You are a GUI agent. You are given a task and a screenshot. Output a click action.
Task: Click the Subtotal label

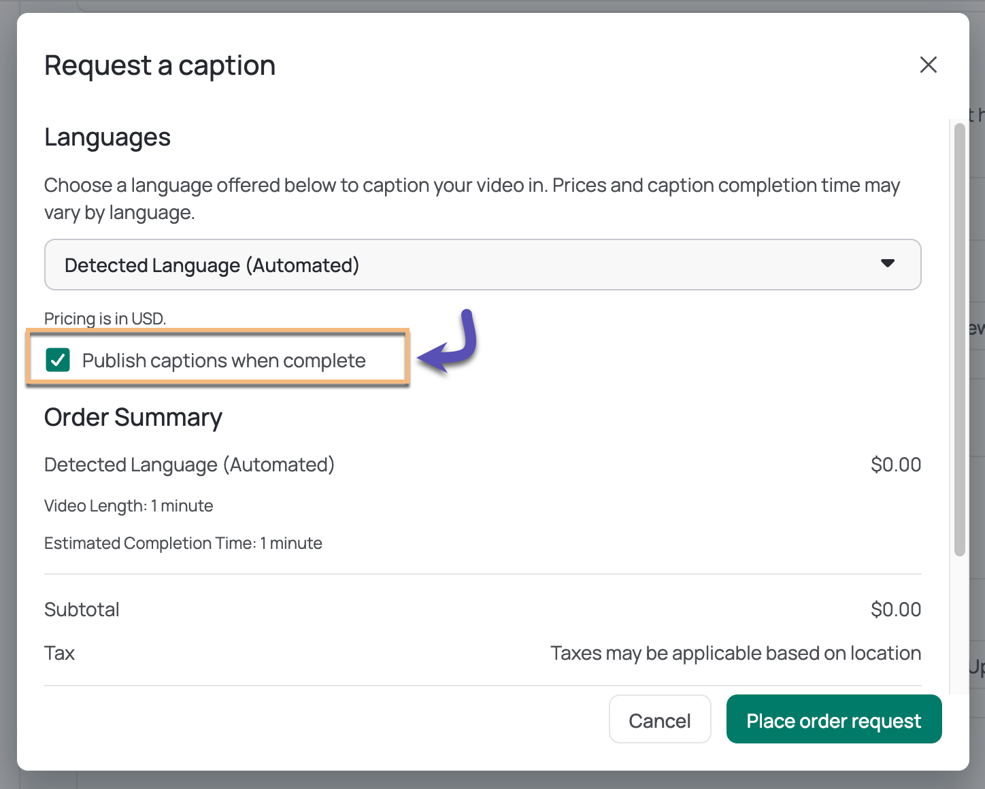click(x=82, y=609)
